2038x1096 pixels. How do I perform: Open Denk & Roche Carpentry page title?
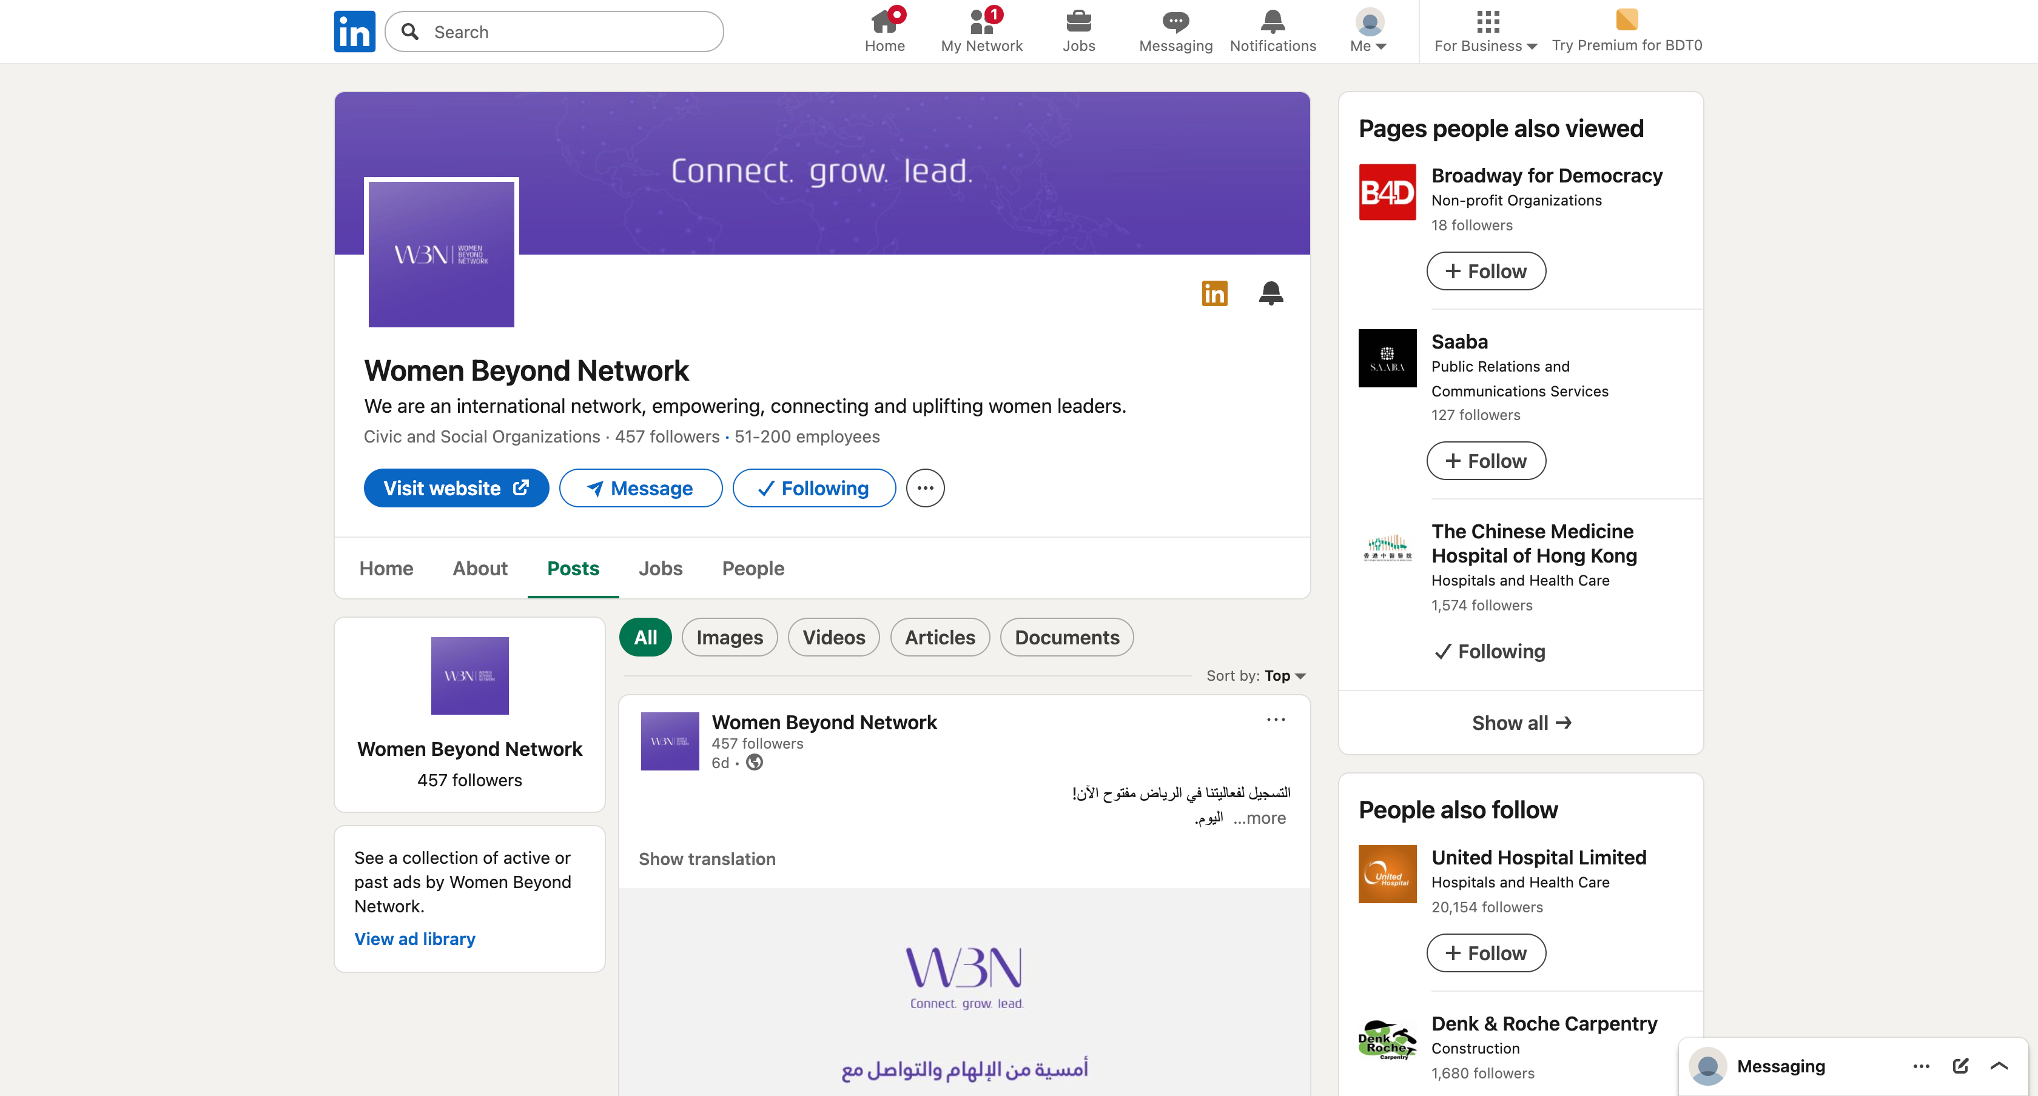[1544, 1023]
